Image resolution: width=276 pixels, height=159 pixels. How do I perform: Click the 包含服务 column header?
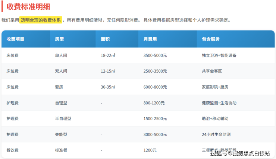click(211, 39)
